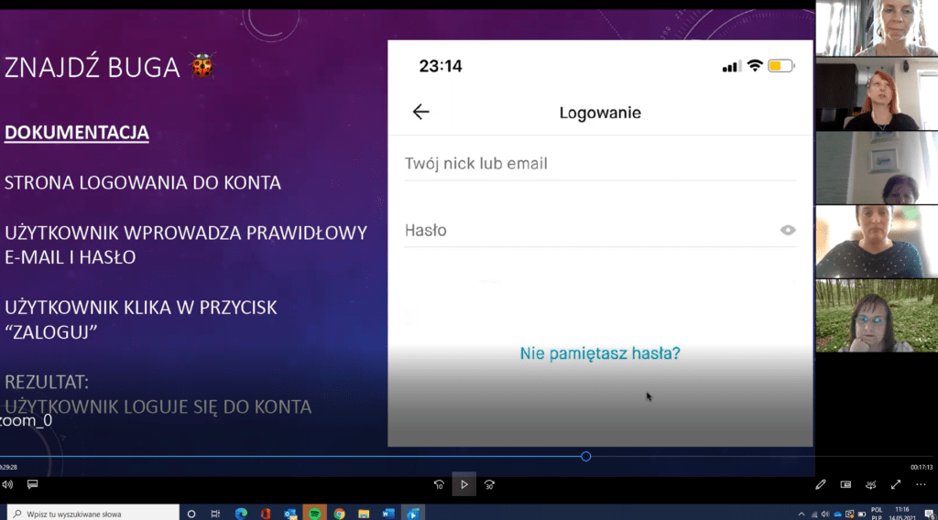The height and width of the screenshot is (520, 938).
Task: Expand hidden system tray icons chevron
Action: click(801, 514)
